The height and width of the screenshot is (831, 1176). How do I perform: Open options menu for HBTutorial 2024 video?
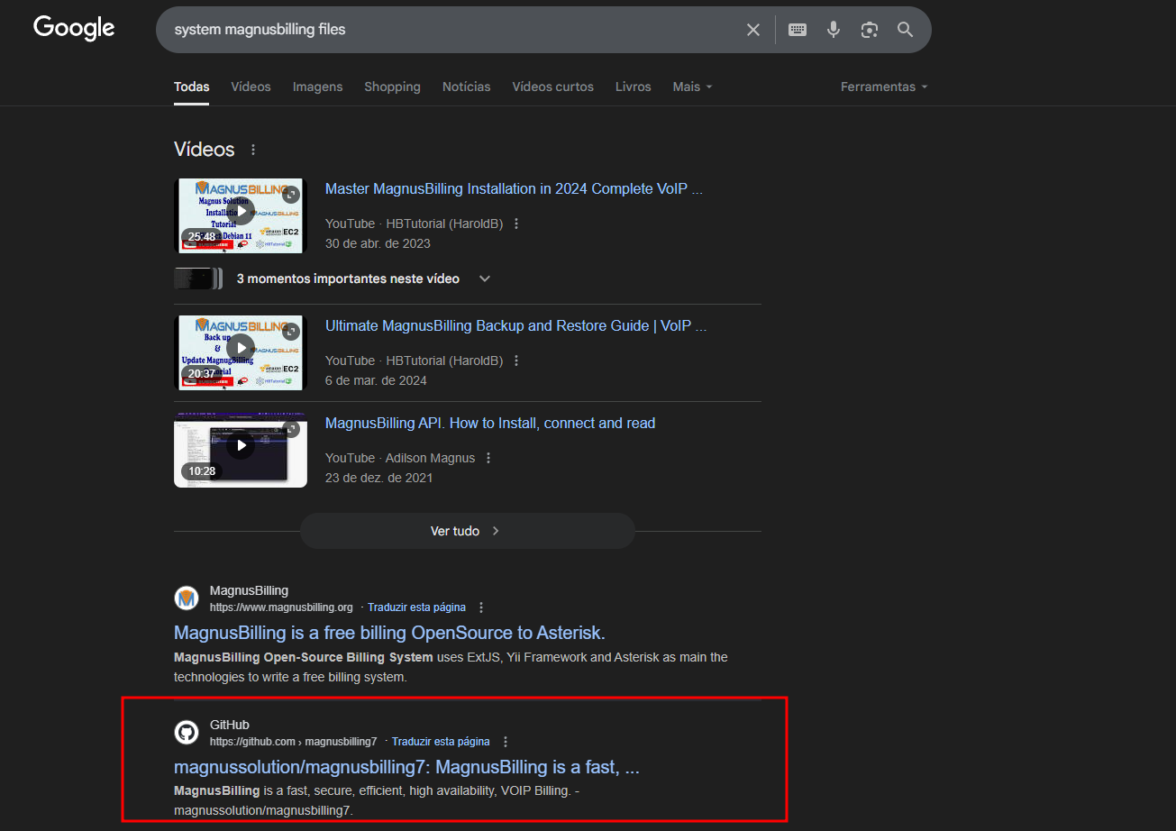516,361
